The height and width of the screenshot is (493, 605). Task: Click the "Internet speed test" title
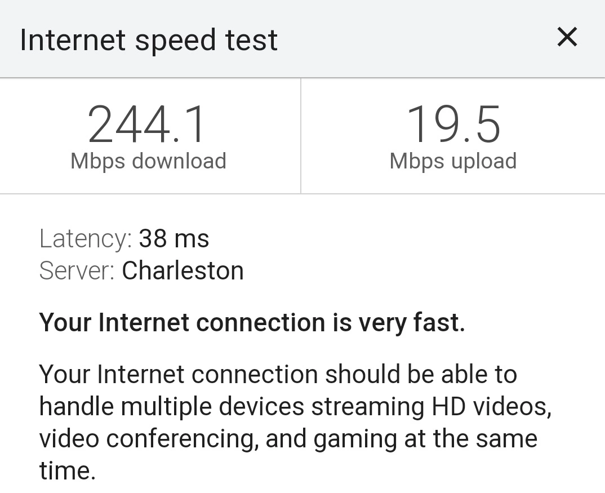149,40
